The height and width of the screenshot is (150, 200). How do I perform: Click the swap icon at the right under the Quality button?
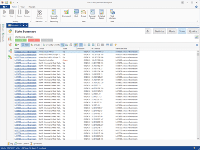pos(196,37)
